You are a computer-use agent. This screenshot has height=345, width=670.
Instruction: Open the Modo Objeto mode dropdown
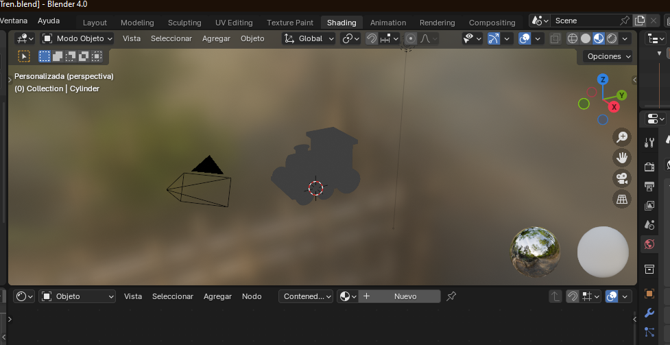tap(77, 38)
